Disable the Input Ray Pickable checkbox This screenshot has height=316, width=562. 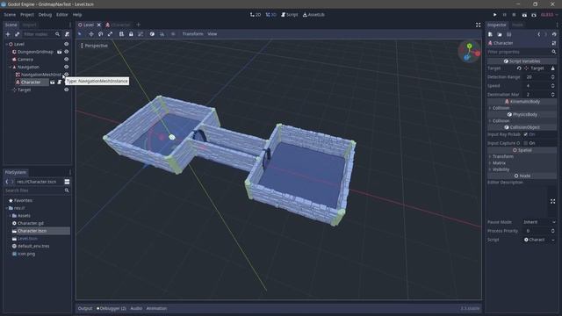coord(525,134)
